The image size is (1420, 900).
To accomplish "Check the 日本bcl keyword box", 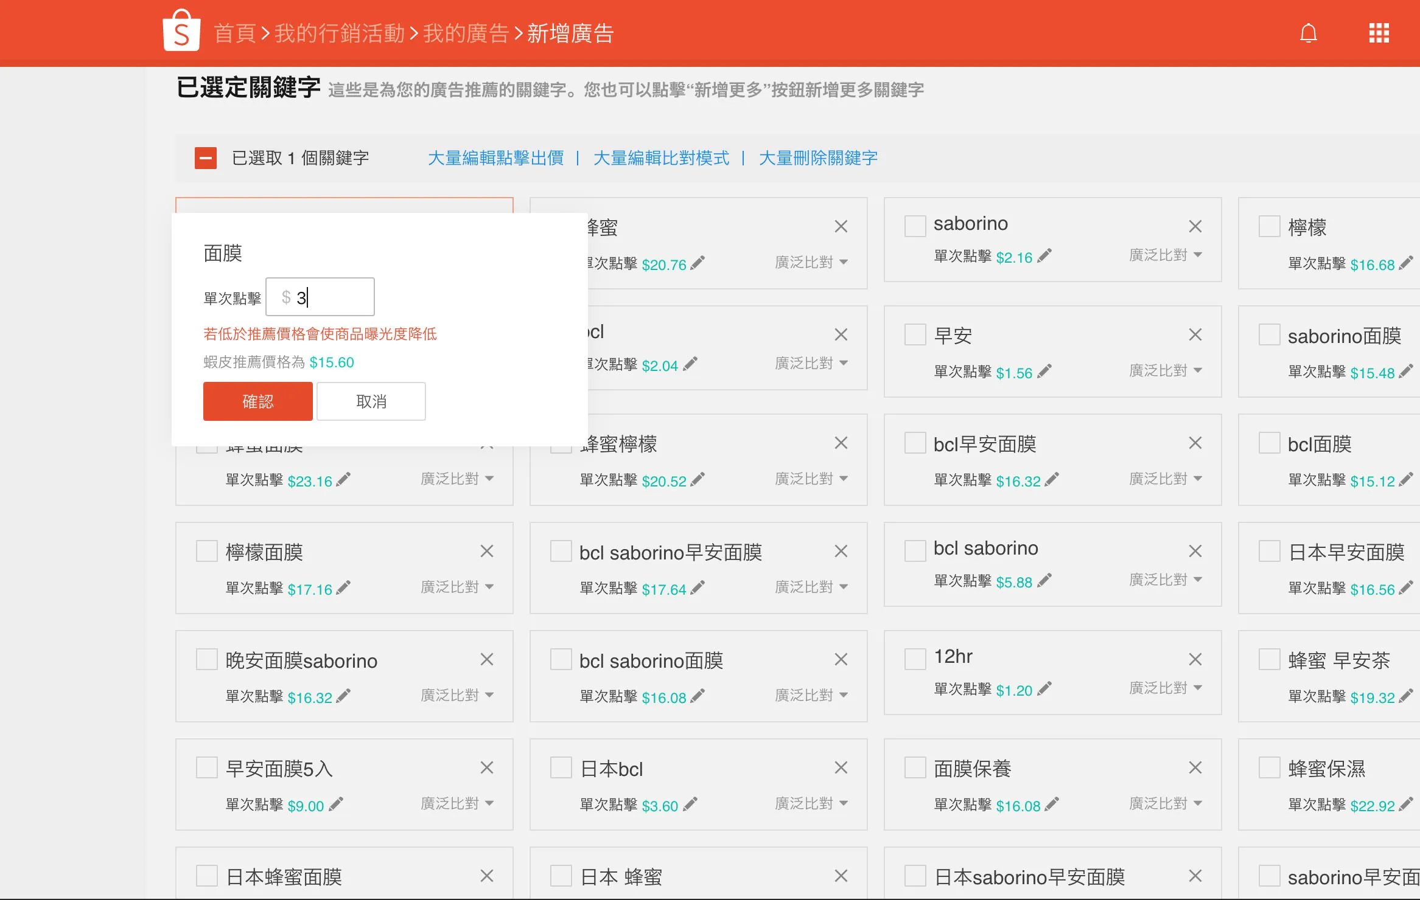I will click(561, 767).
